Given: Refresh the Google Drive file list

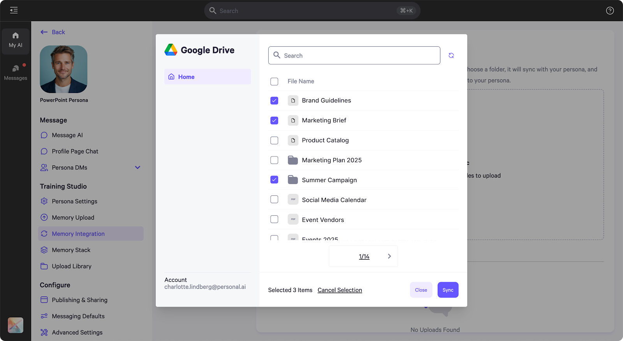Looking at the screenshot, I should [x=451, y=55].
